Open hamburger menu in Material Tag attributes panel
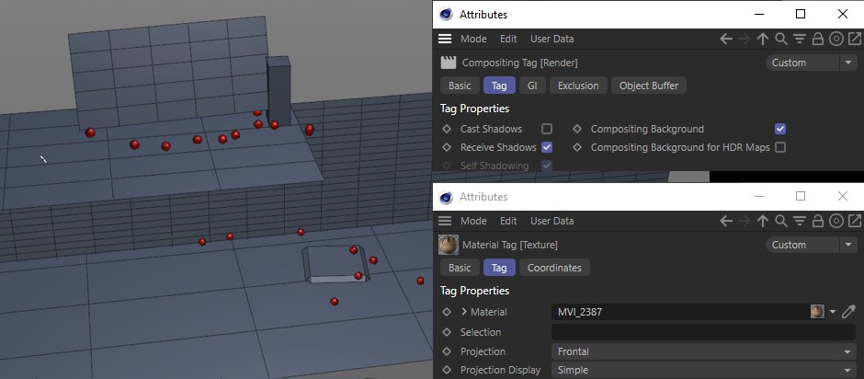Screen dimensions: 864x379 click(445, 221)
